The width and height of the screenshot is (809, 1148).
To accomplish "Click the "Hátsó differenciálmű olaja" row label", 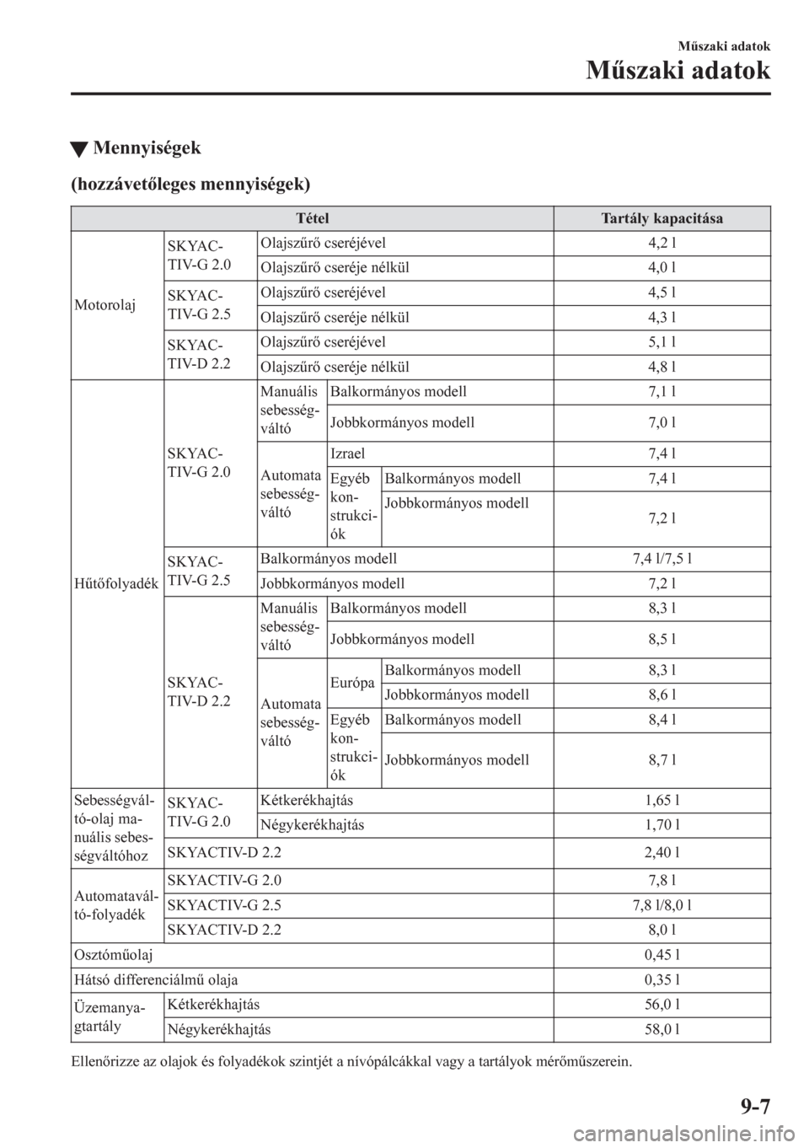I will coord(156,980).
